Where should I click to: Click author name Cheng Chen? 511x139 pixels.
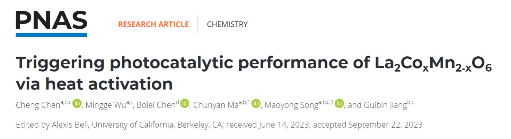38,105
